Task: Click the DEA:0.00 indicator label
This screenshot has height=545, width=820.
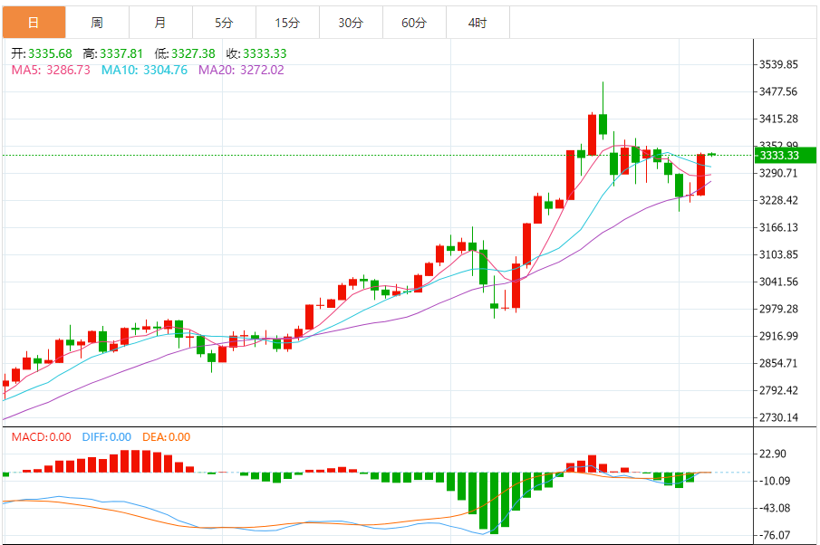Action: click(x=167, y=437)
